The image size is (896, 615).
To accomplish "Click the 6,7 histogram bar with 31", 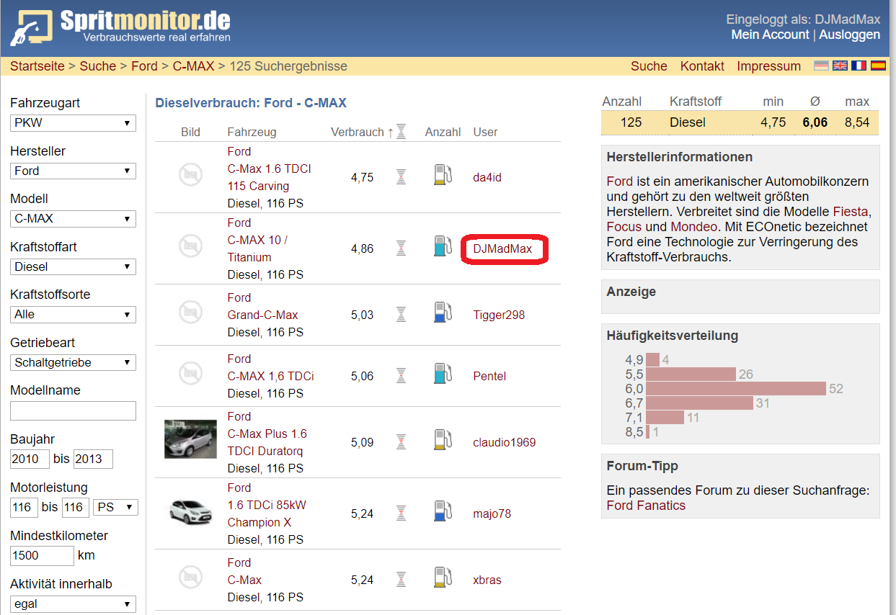I will coord(699,403).
